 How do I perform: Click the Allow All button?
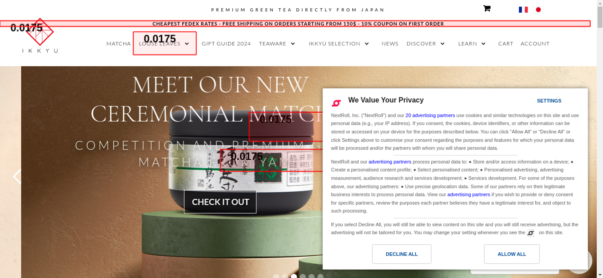[x=512, y=254]
